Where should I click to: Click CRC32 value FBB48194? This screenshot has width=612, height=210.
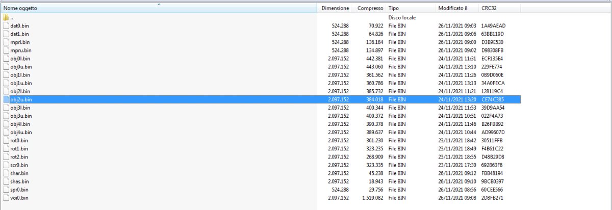click(492, 173)
